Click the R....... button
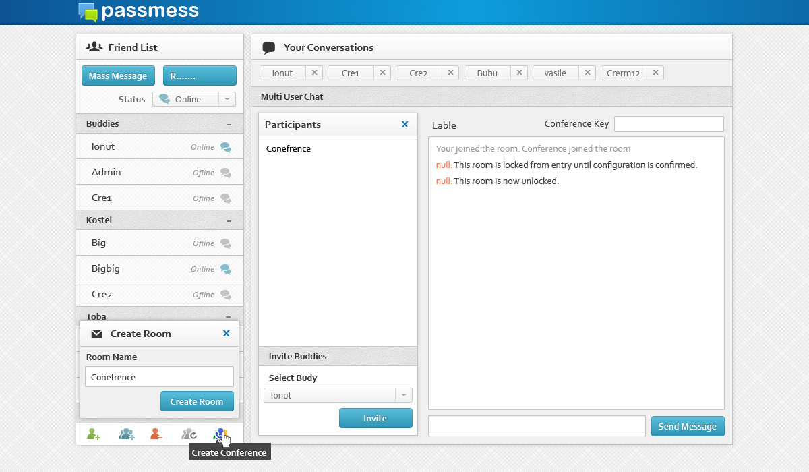This screenshot has width=809, height=472. click(200, 76)
